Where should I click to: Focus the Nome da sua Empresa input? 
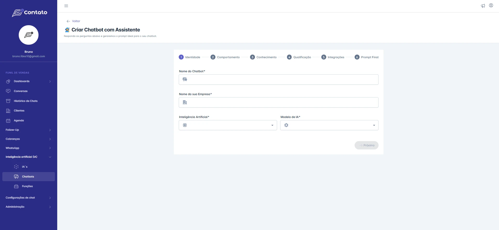point(279,102)
